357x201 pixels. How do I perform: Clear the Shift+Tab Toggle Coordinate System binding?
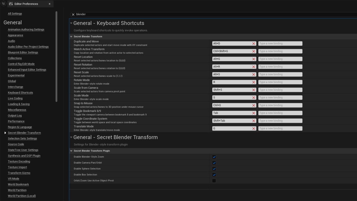254,121
